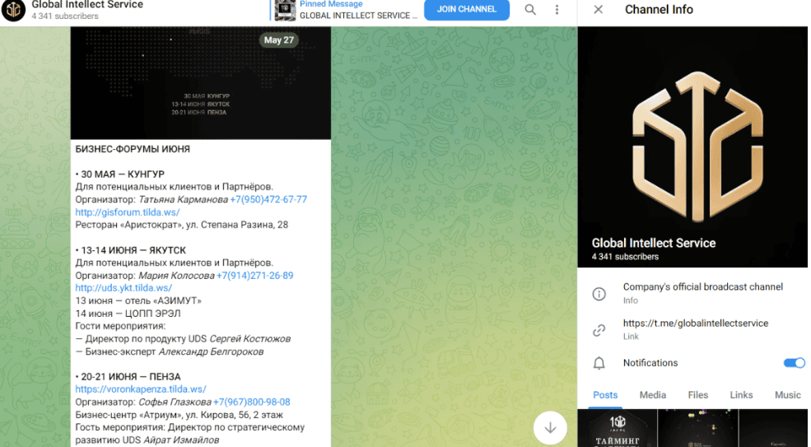Click phone number +7(967)800-98-08
This screenshot has height=447, width=811.
(251, 402)
